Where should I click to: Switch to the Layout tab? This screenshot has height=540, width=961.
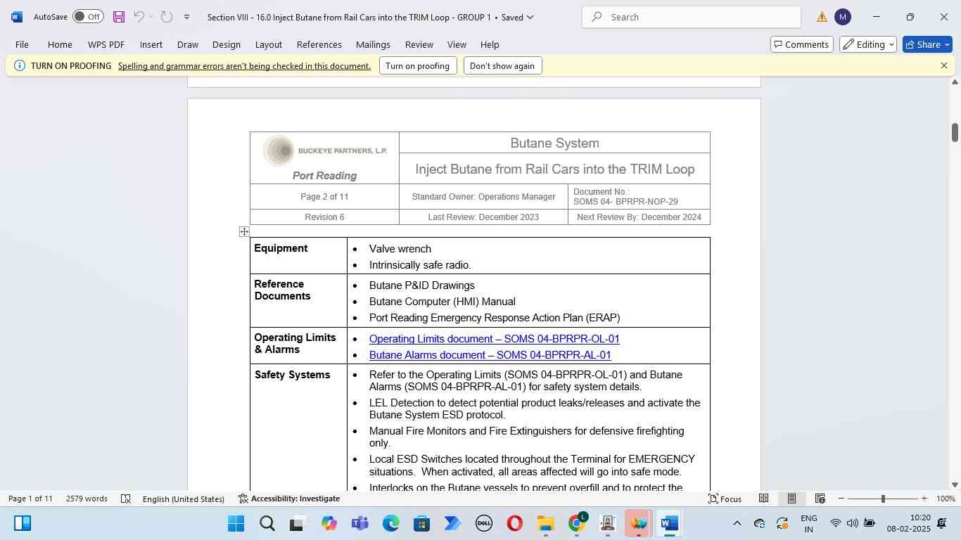(269, 44)
